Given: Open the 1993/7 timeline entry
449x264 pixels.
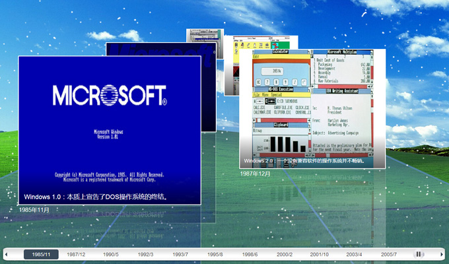Looking at the screenshot, I should (180, 254).
